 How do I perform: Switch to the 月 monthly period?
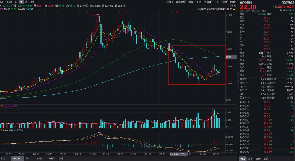click(26, 2)
